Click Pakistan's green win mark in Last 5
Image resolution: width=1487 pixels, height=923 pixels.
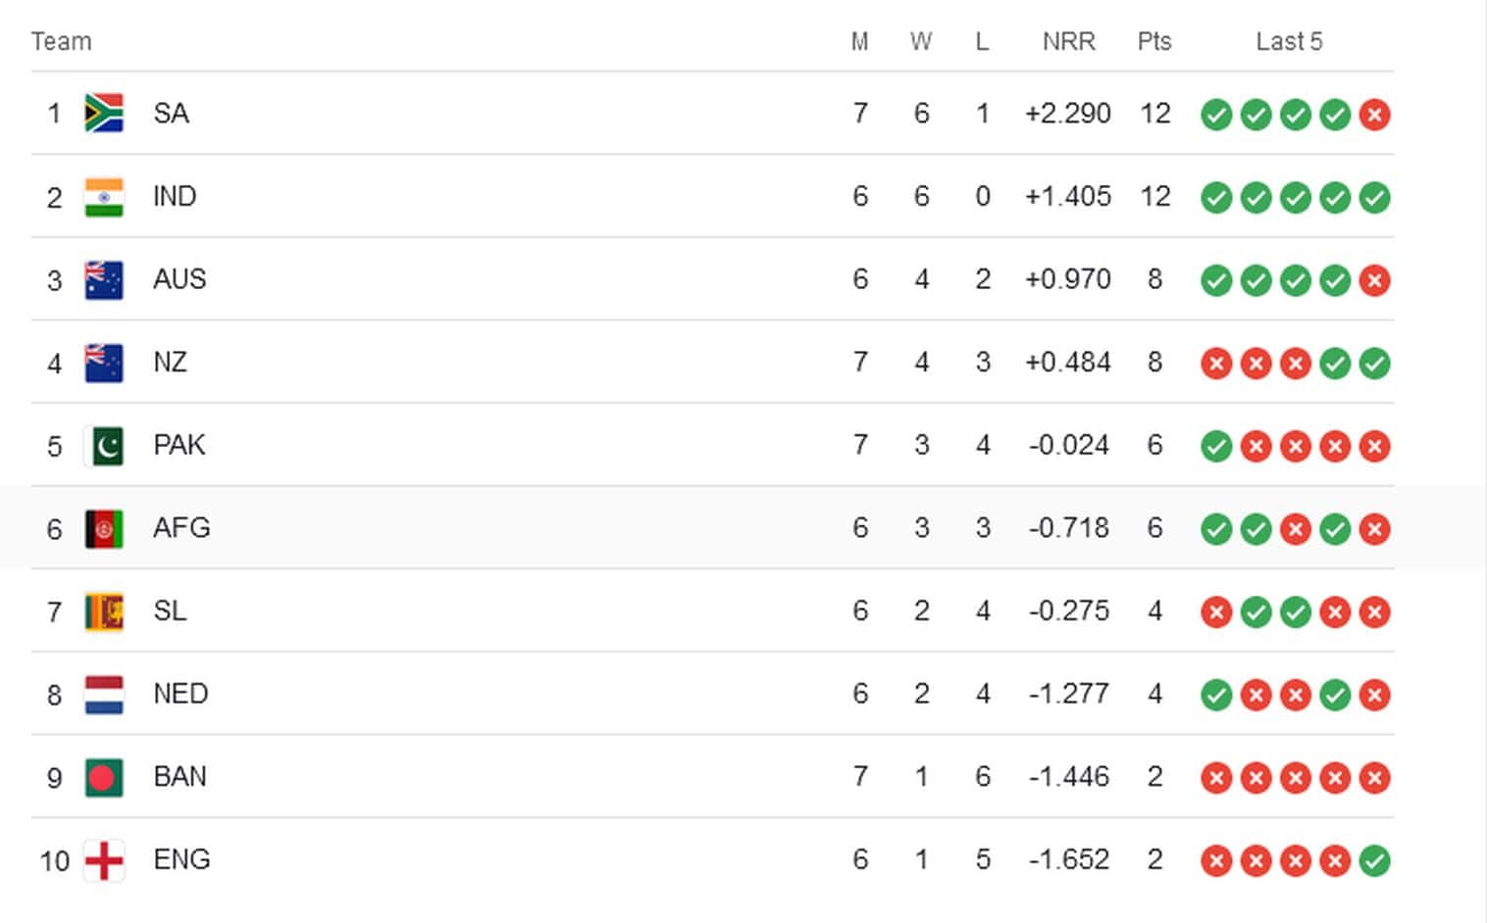point(1216,447)
